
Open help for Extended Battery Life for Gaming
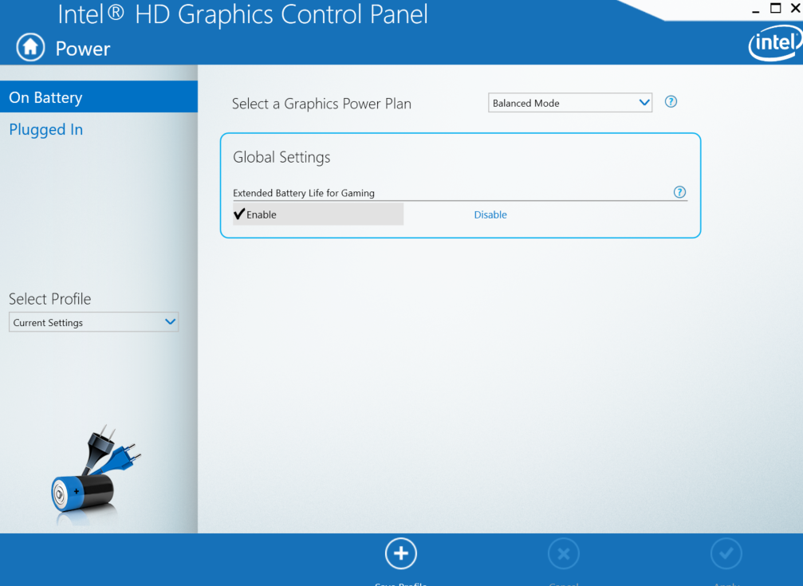[679, 192]
